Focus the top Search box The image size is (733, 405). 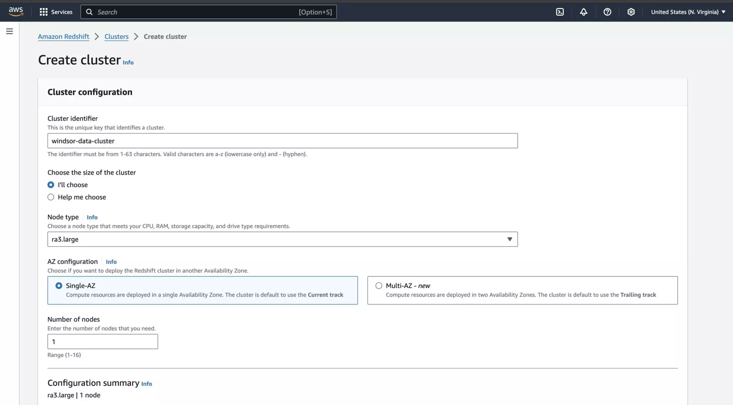tap(208, 12)
